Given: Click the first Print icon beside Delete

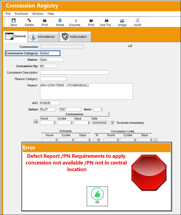Looking at the screenshot, I should (45, 21).
